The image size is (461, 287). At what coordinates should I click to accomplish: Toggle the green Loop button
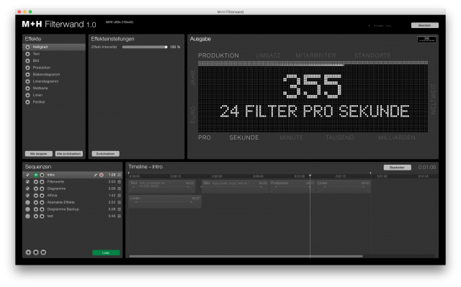(x=106, y=252)
